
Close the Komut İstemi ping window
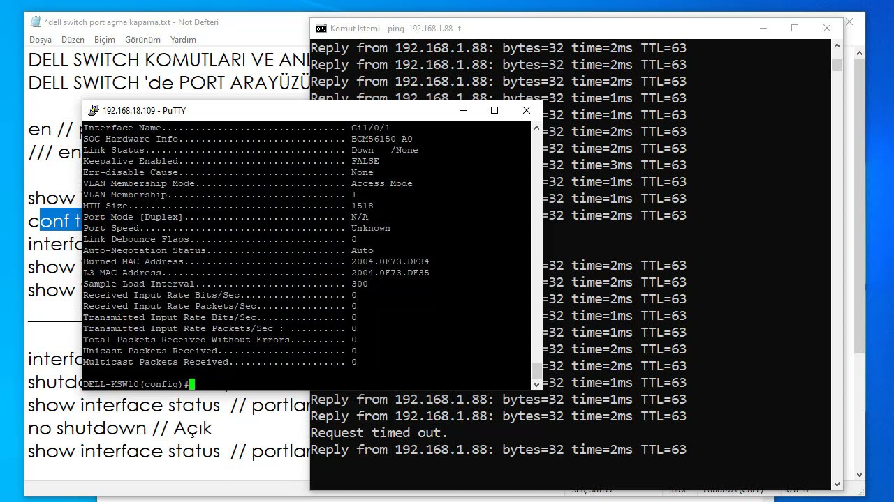click(x=827, y=29)
